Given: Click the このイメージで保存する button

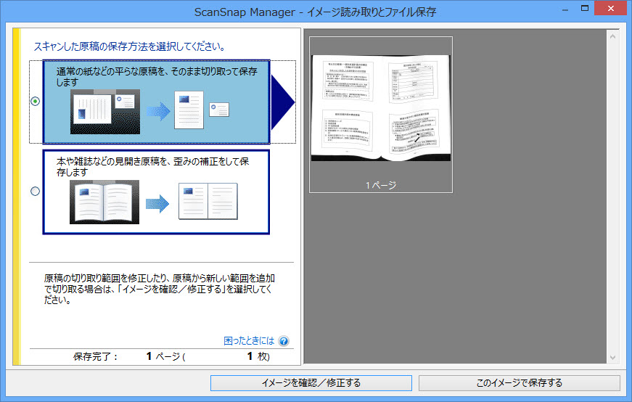Looking at the screenshot, I should point(519,383).
